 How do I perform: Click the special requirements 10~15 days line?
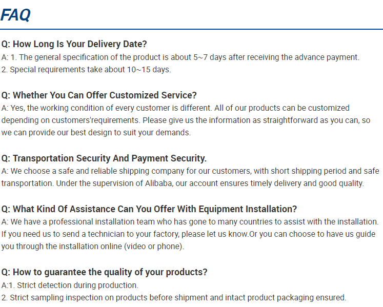click(x=86, y=70)
